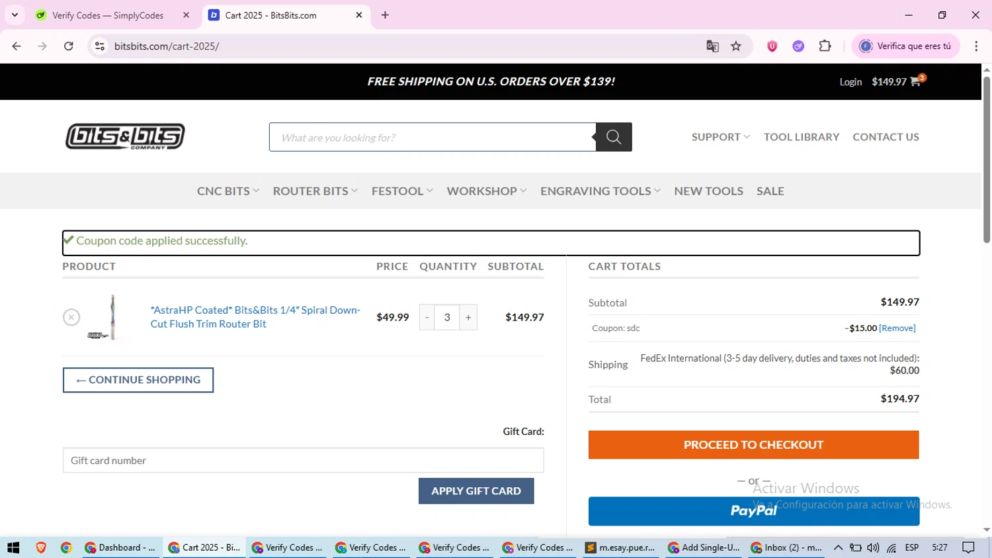This screenshot has height=558, width=992.
Task: Open m.esay.pue.r taskbar item
Action: coord(621,547)
